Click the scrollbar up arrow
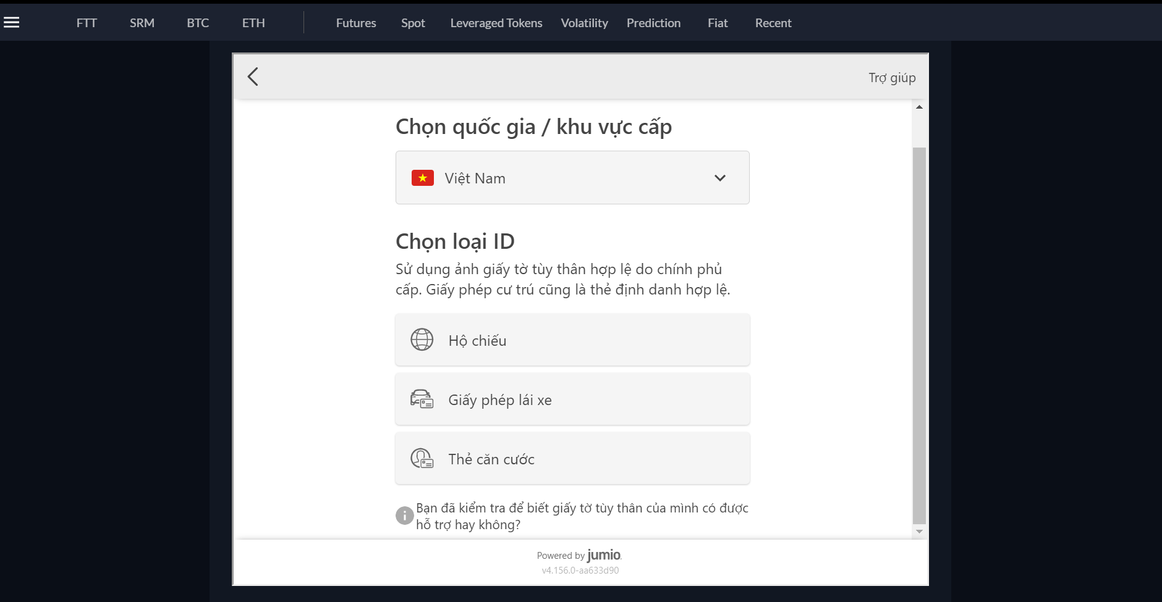This screenshot has width=1162, height=602. pos(919,107)
